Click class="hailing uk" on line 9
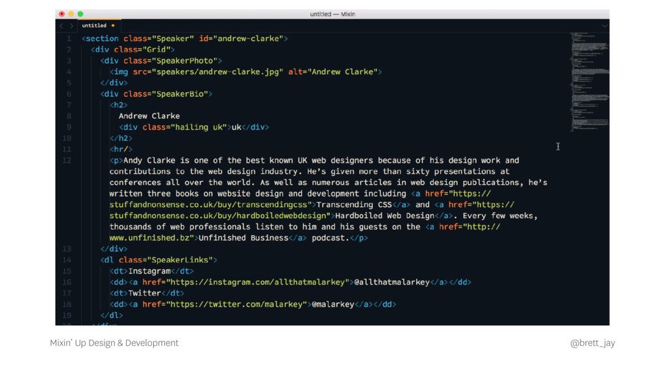This screenshot has height=374, width=665. (184, 127)
